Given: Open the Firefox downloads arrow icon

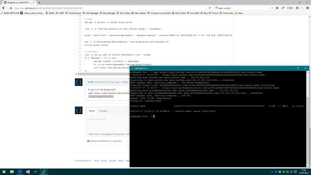Looking at the screenshot, I should coord(277,8).
